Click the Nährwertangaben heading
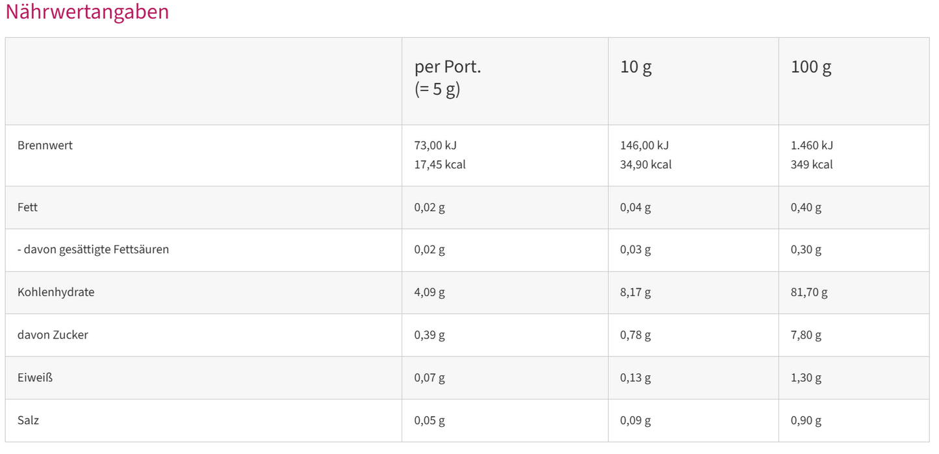939x454 pixels. click(87, 12)
